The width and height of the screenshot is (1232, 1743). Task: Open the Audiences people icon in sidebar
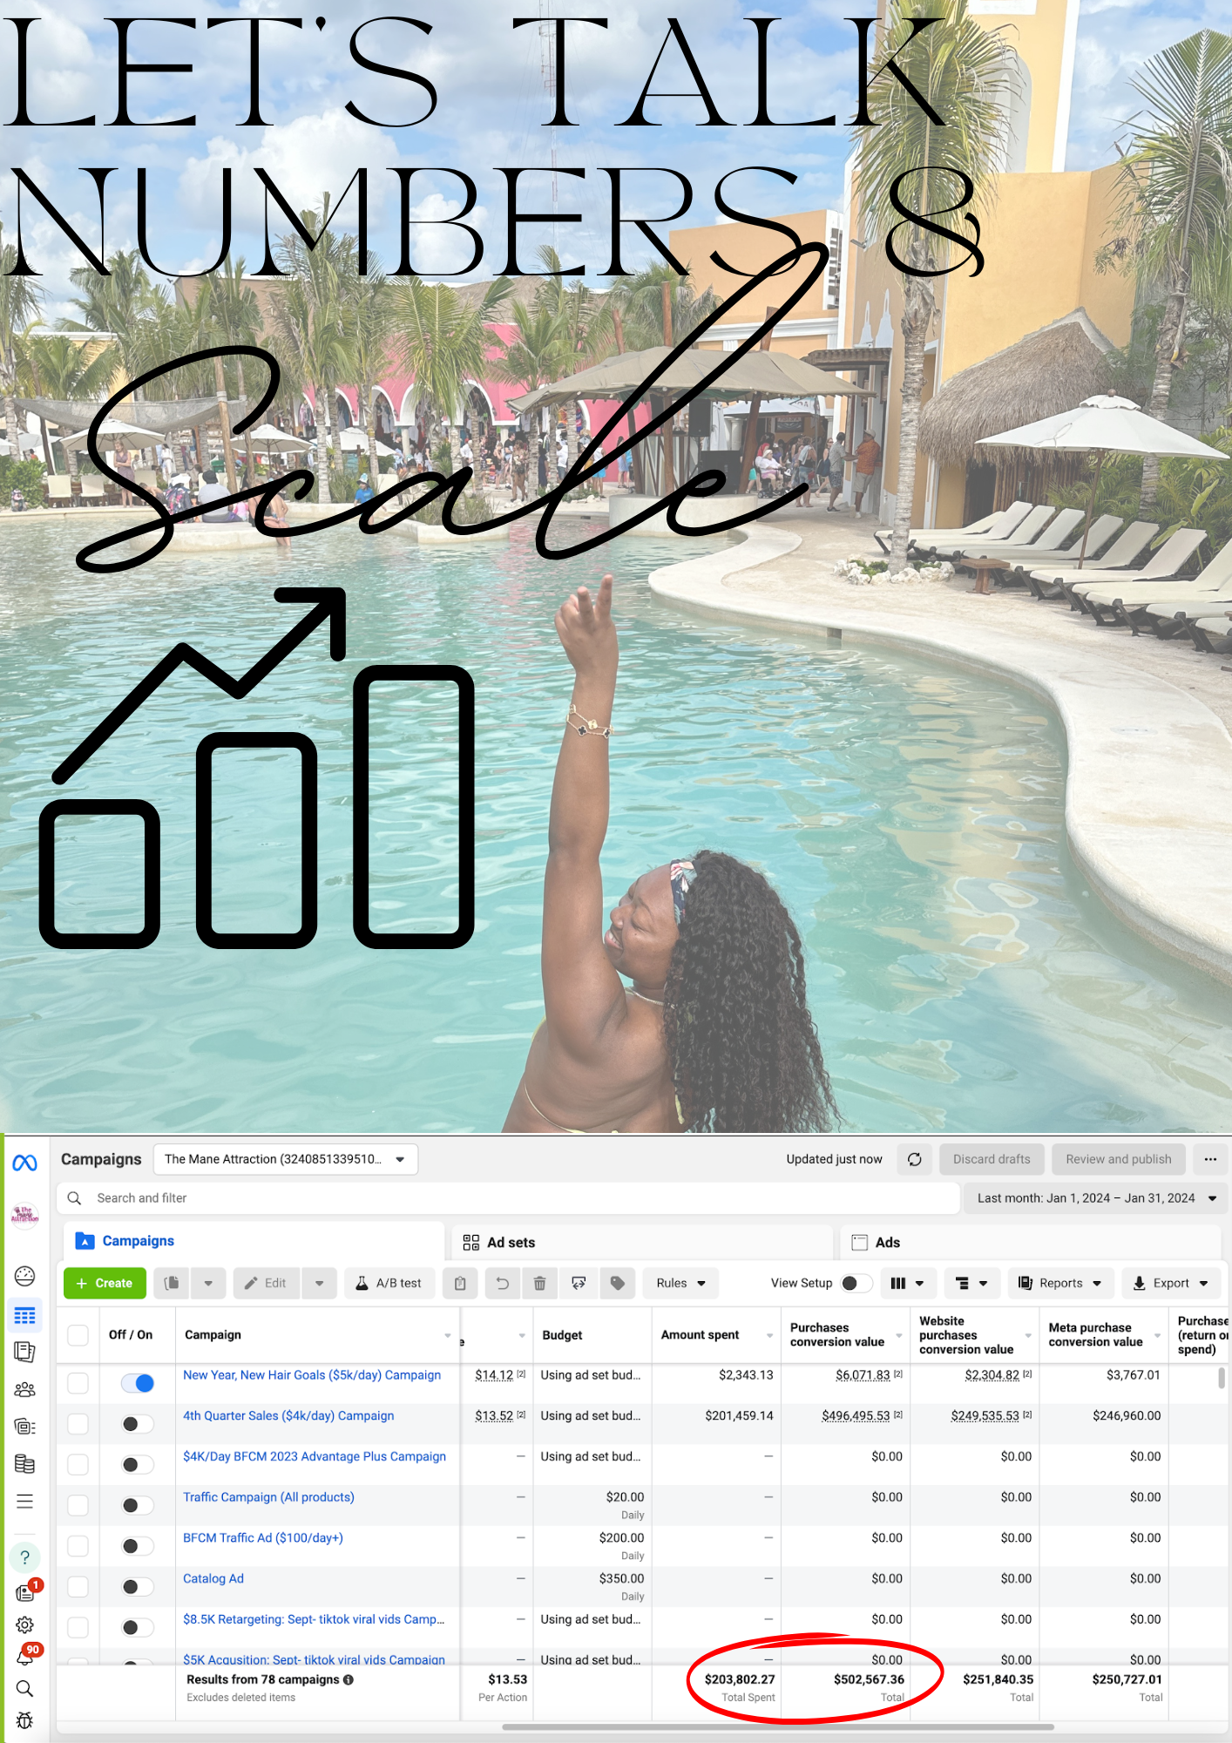pyautogui.click(x=24, y=1389)
